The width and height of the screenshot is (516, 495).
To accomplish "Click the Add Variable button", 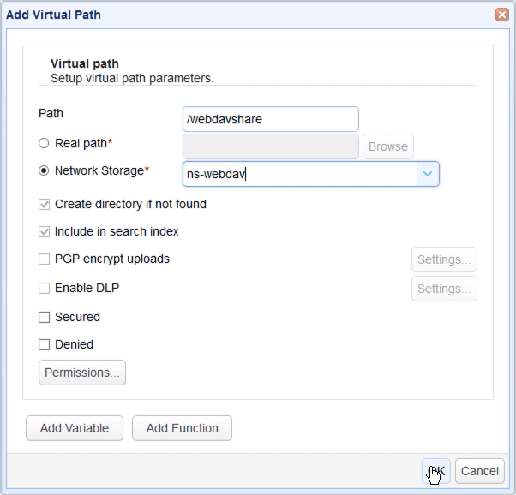I will (75, 428).
